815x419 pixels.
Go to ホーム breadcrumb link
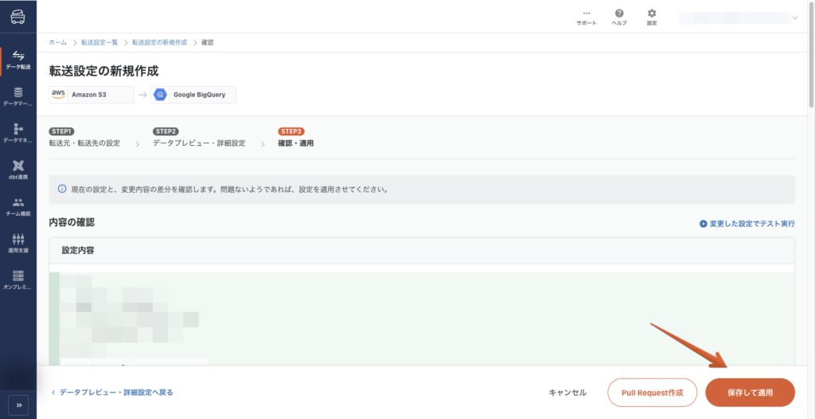(x=57, y=41)
